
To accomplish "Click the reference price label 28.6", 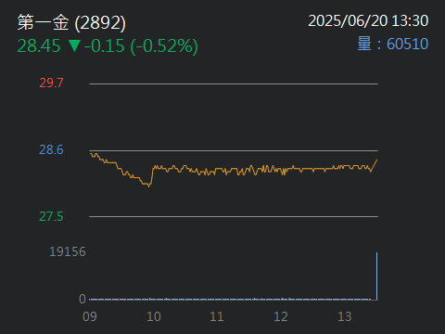I will pyautogui.click(x=51, y=149).
